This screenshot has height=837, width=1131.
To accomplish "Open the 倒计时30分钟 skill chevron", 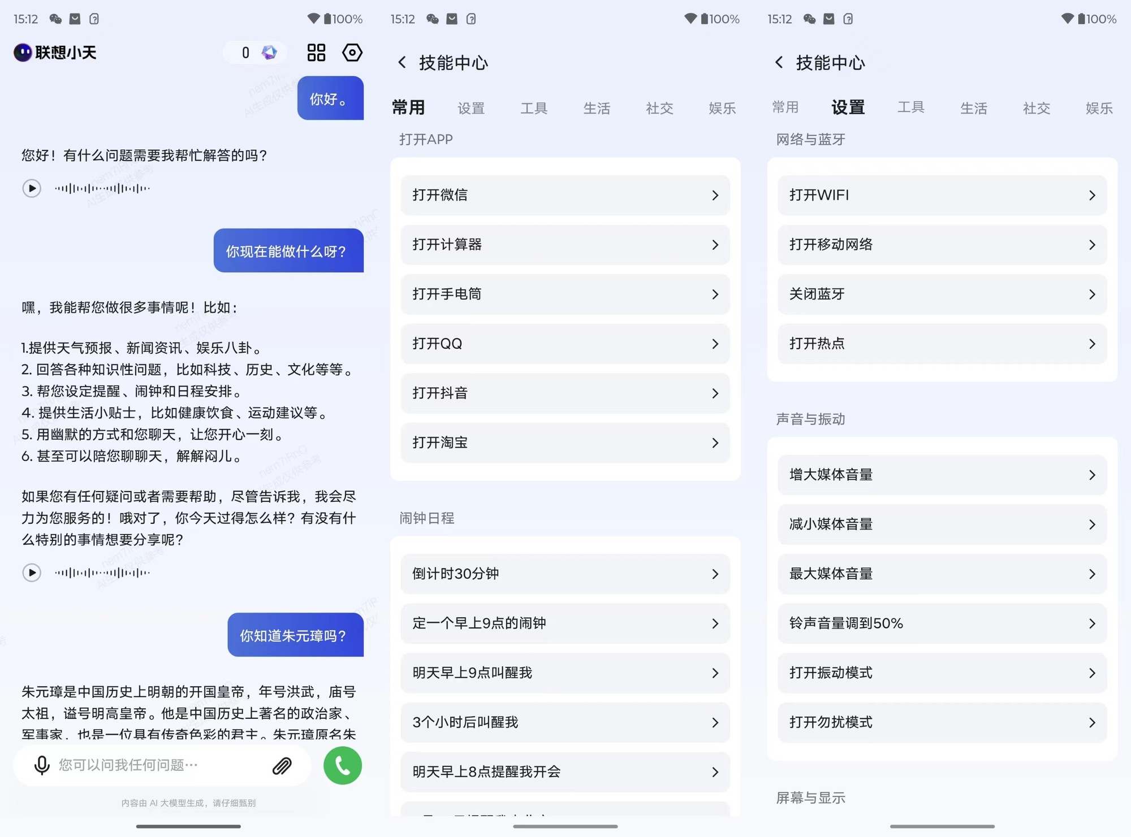I will coord(715,574).
